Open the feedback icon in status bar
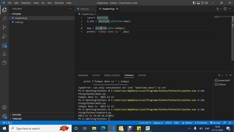Image resolution: width=234 pixels, height=132 pixels. (x=224, y=122)
